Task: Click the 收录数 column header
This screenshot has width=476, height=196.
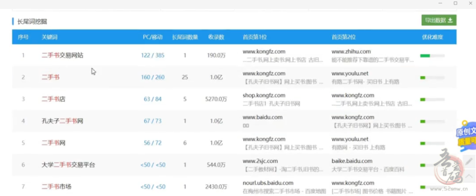Action: [x=216, y=37]
